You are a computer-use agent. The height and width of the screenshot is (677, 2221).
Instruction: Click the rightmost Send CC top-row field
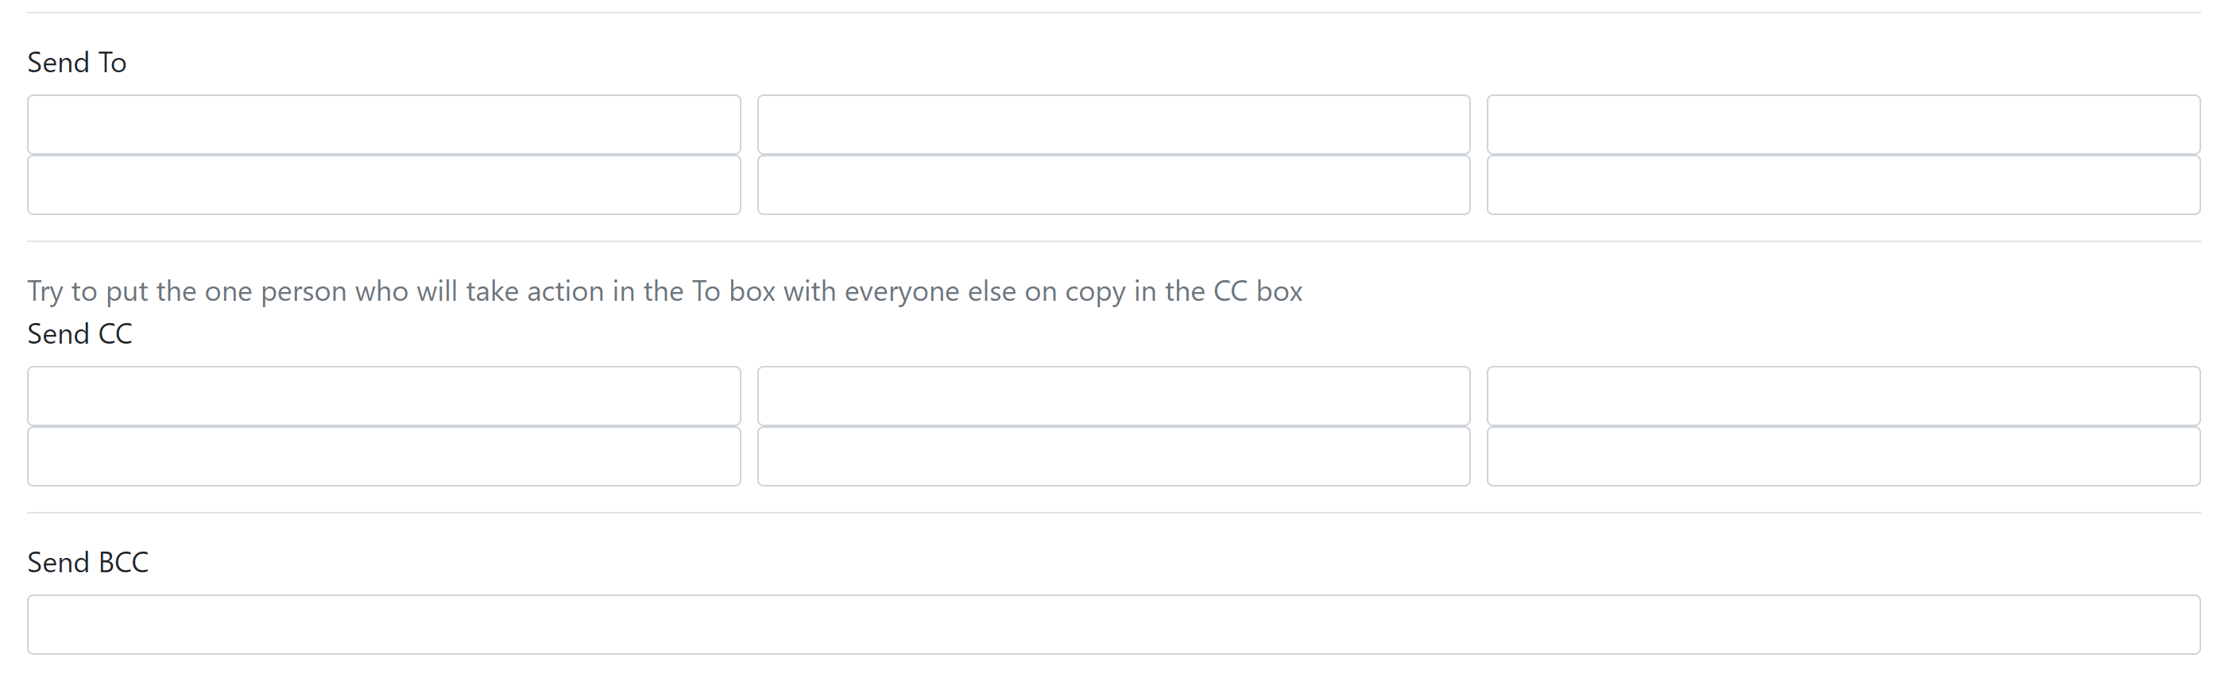click(x=1844, y=395)
